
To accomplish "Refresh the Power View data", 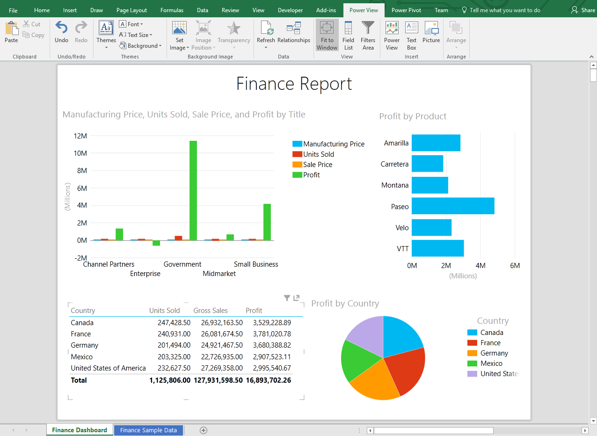I will point(266,34).
